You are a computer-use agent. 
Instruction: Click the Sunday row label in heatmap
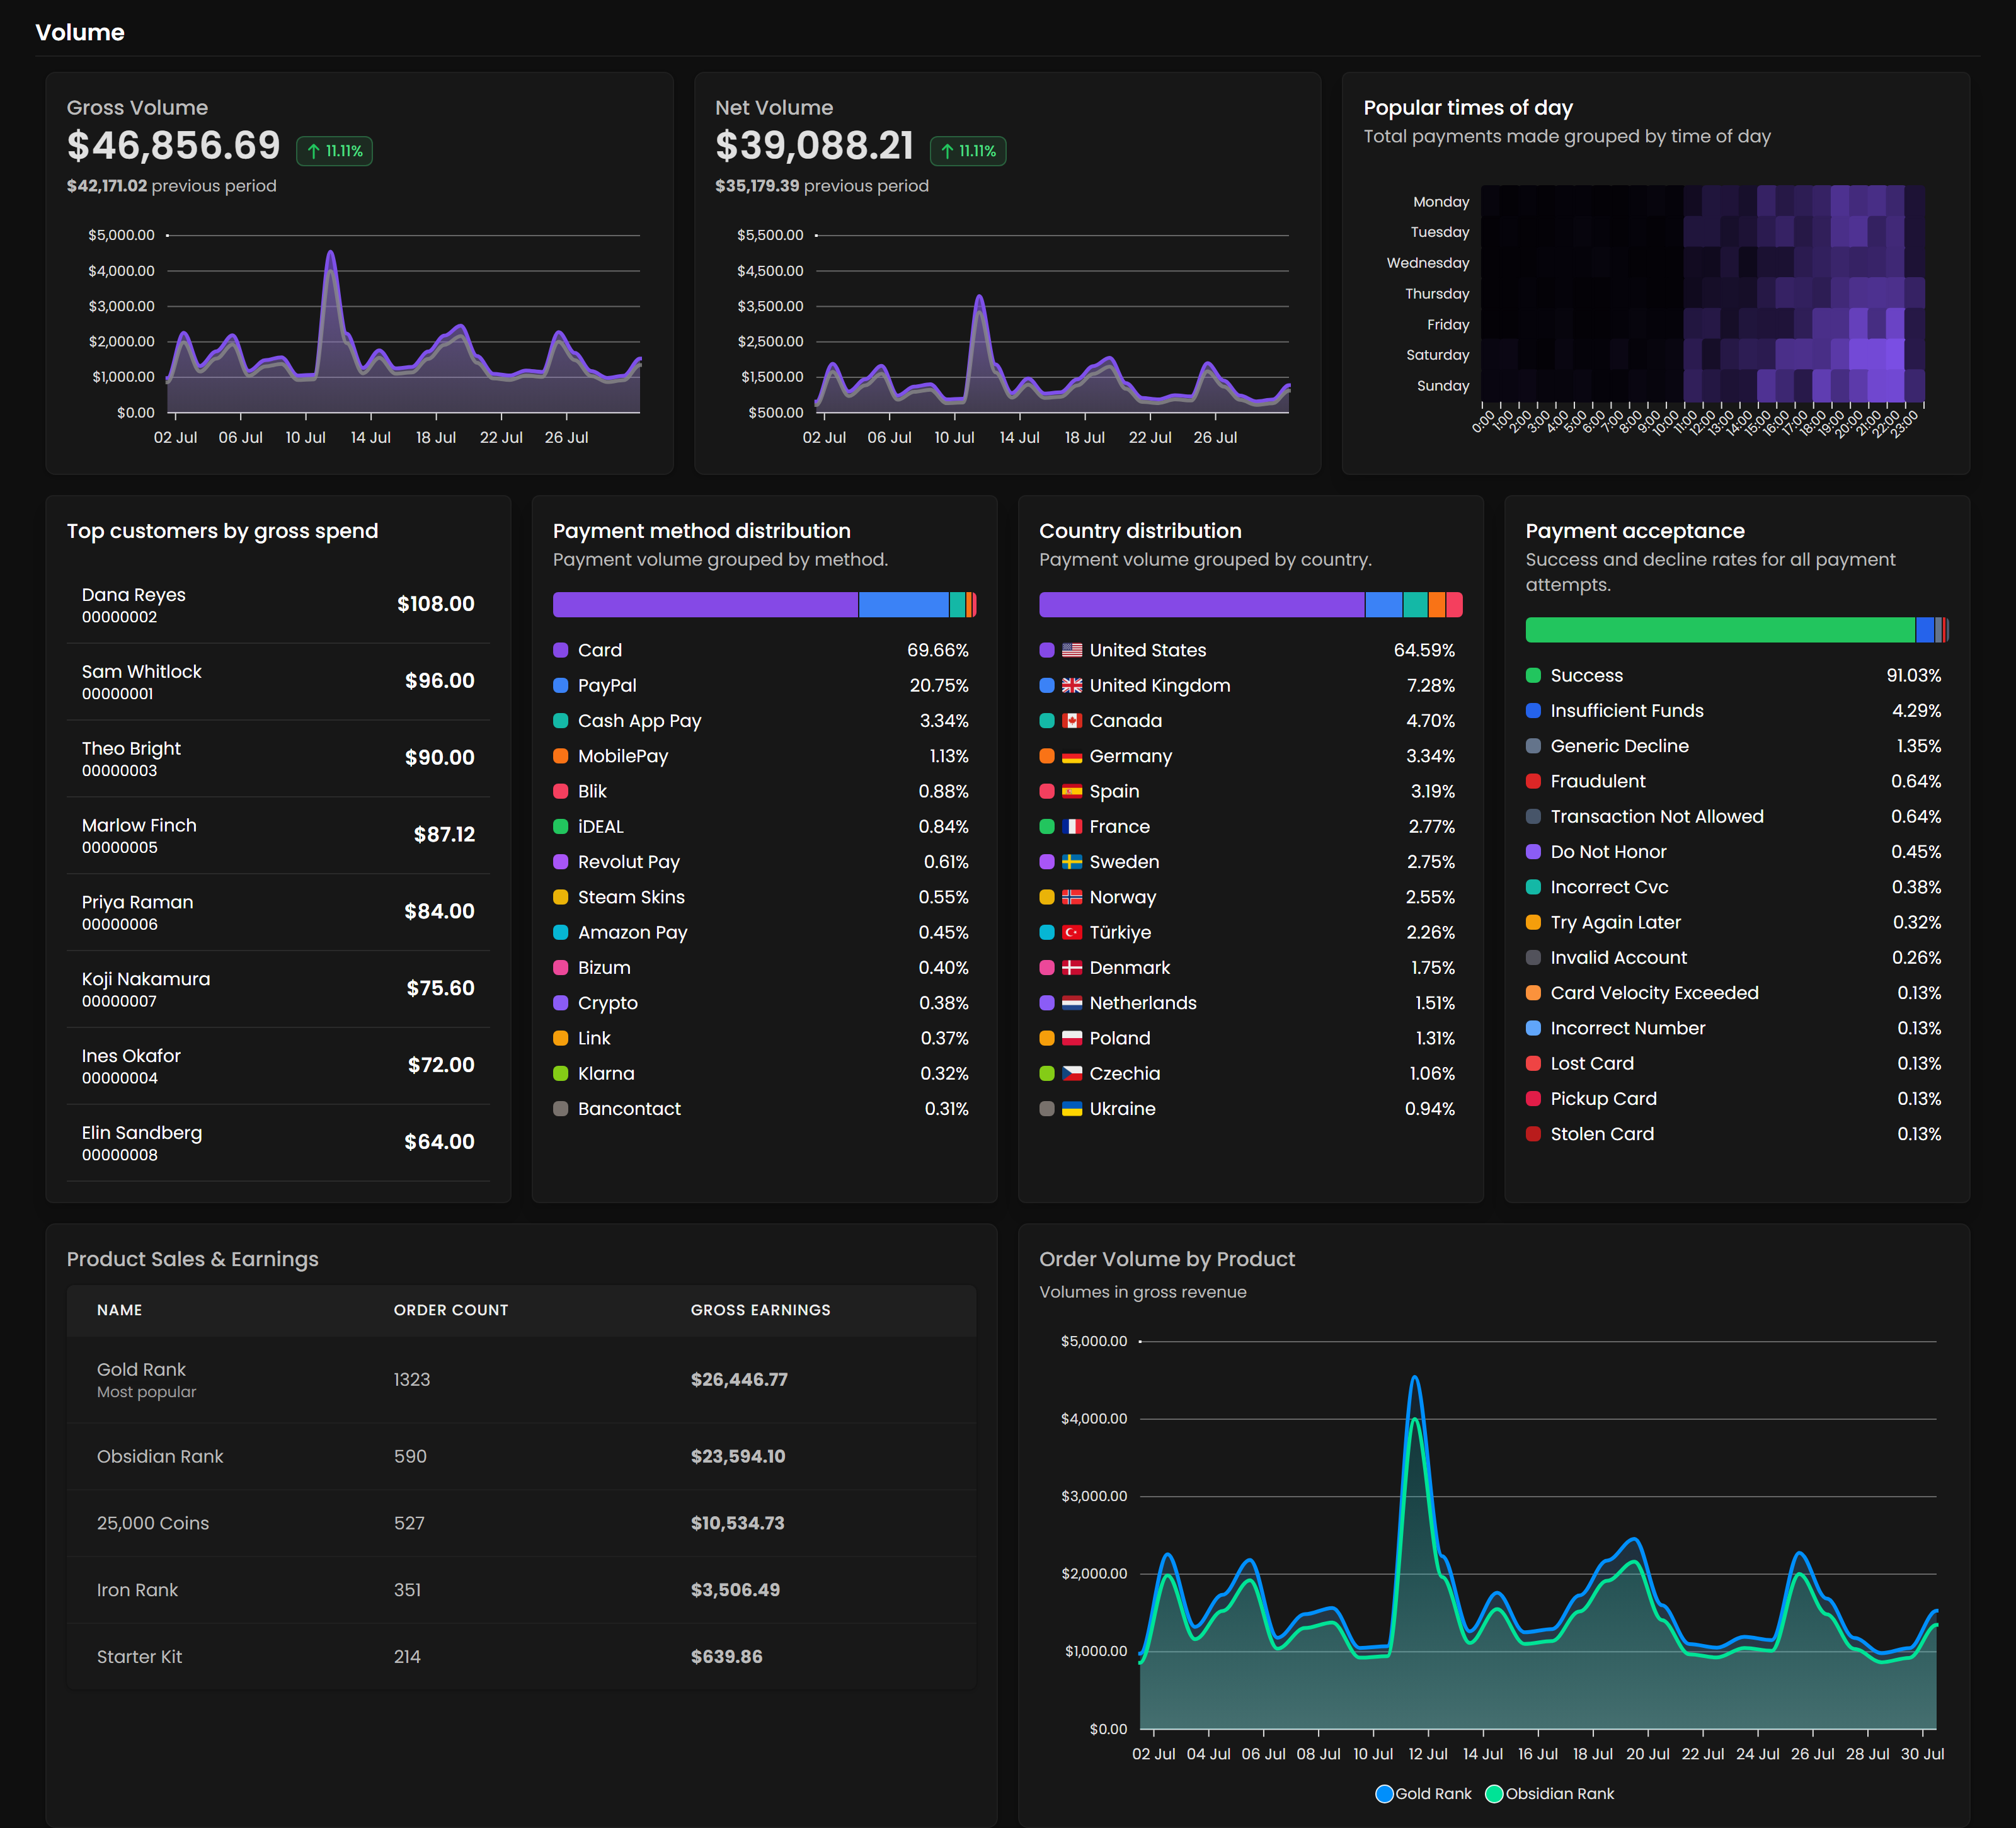[1443, 386]
